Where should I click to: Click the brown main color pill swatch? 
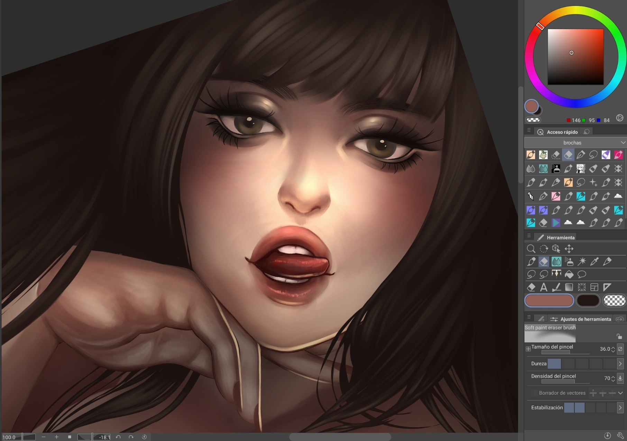click(x=549, y=300)
